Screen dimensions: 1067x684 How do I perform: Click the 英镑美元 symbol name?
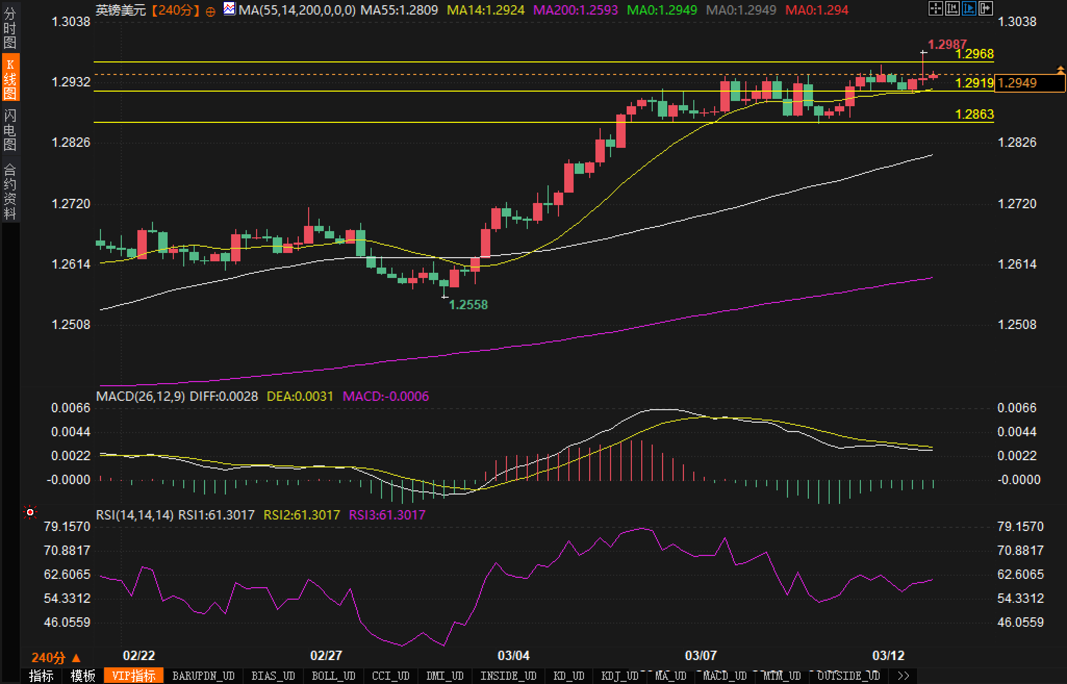(x=121, y=10)
